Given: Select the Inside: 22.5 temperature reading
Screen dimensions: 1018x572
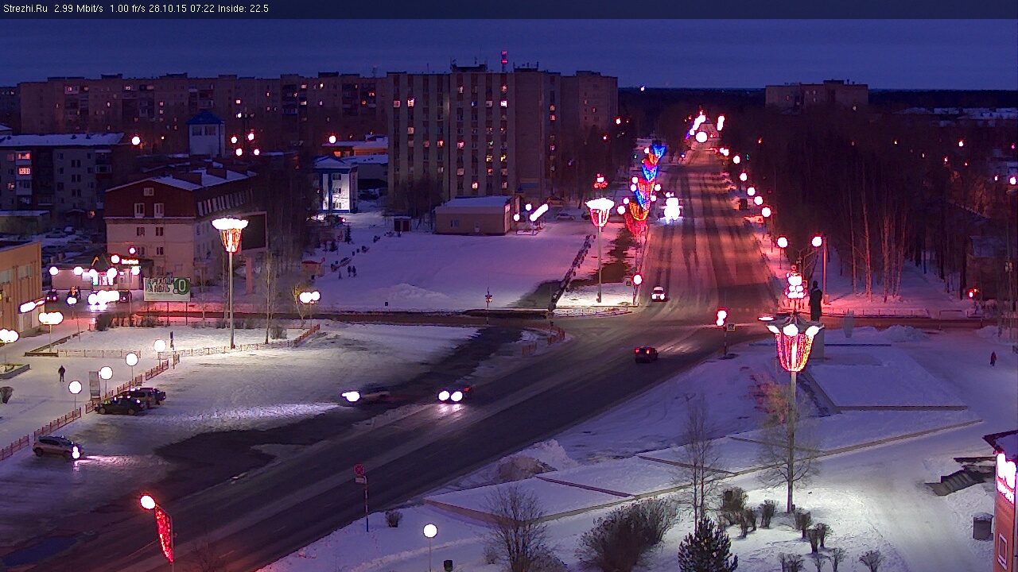Looking at the screenshot, I should [x=242, y=9].
